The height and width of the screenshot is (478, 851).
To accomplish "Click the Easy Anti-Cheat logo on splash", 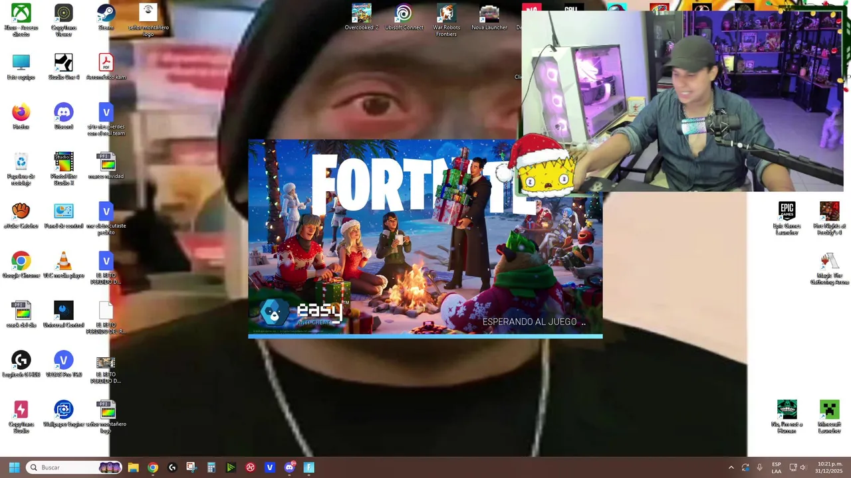I will [303, 313].
